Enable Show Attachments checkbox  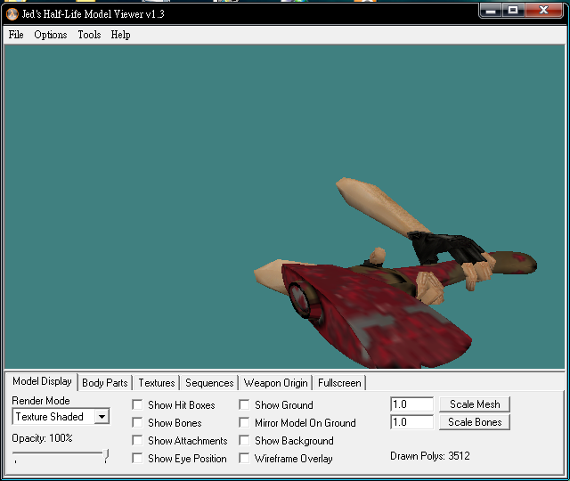pos(137,441)
